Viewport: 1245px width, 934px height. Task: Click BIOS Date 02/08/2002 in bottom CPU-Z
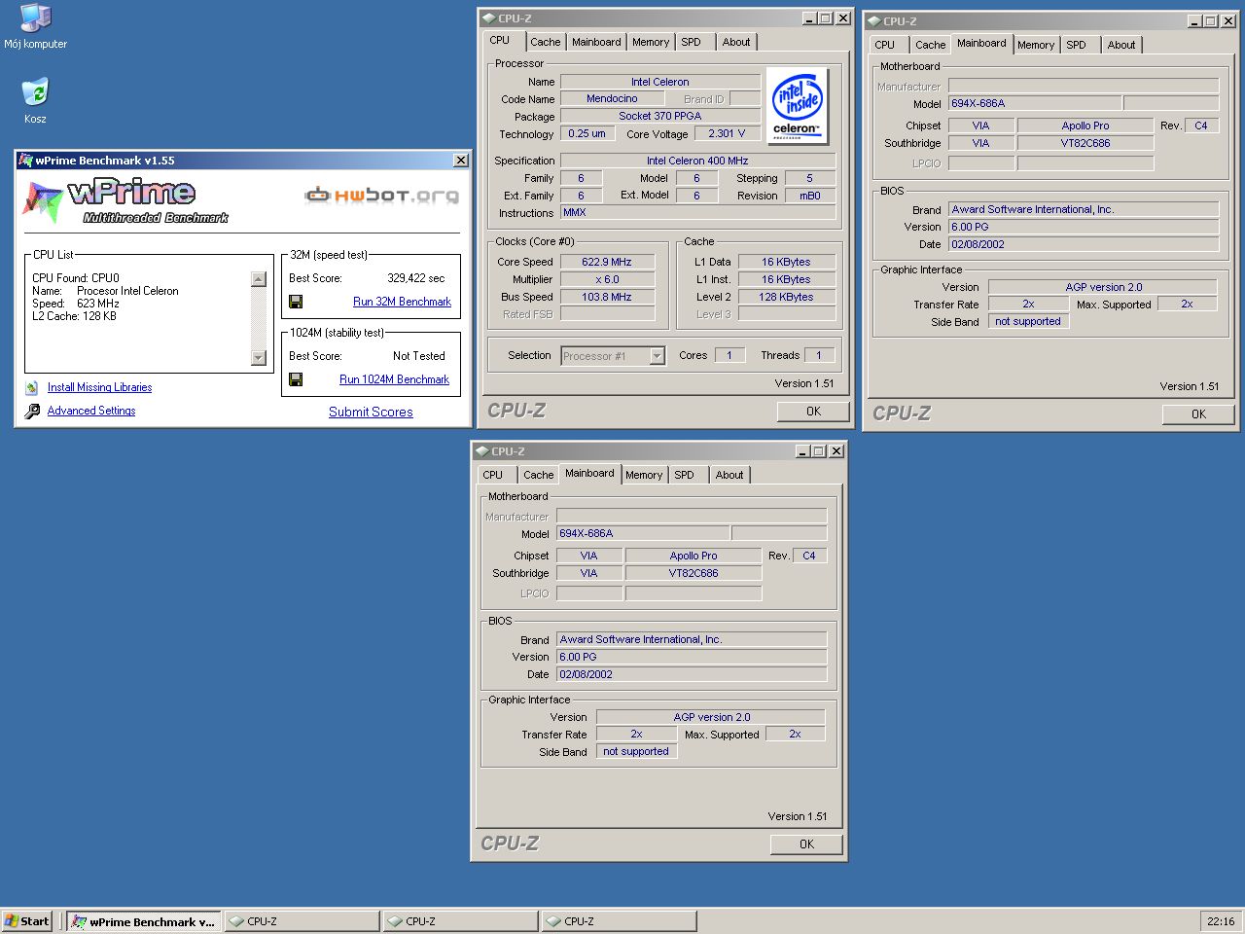692,675
